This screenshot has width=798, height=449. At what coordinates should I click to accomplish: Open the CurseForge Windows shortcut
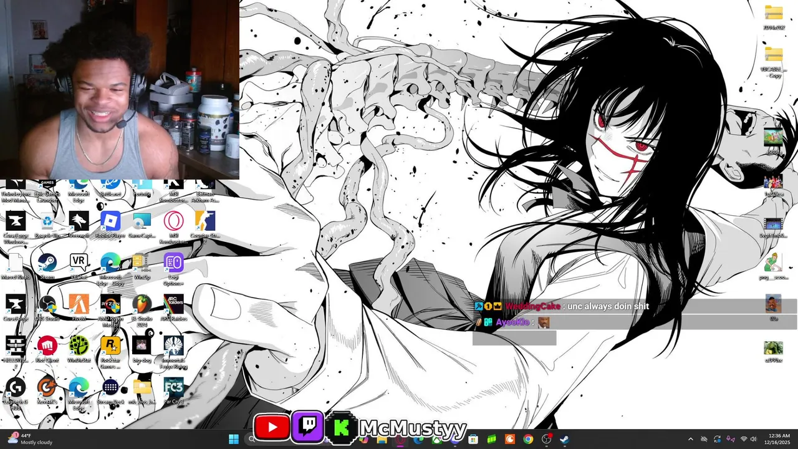tap(16, 226)
